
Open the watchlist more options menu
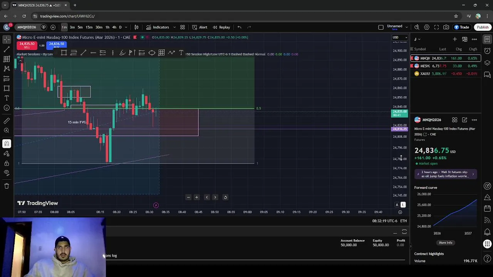click(x=475, y=39)
